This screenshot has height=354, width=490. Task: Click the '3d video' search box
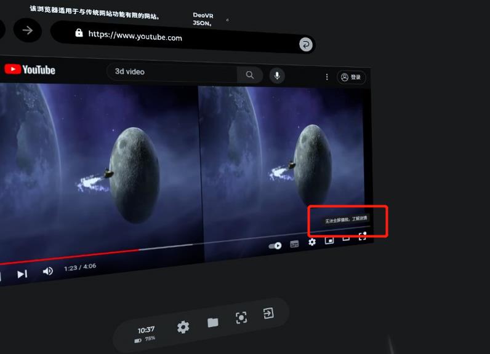click(x=171, y=73)
